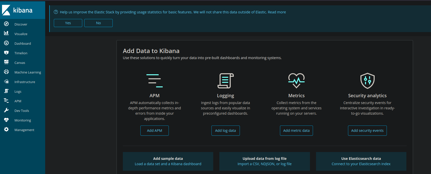Open the Infrastructure menu item
The width and height of the screenshot is (431, 174).
(x=25, y=82)
